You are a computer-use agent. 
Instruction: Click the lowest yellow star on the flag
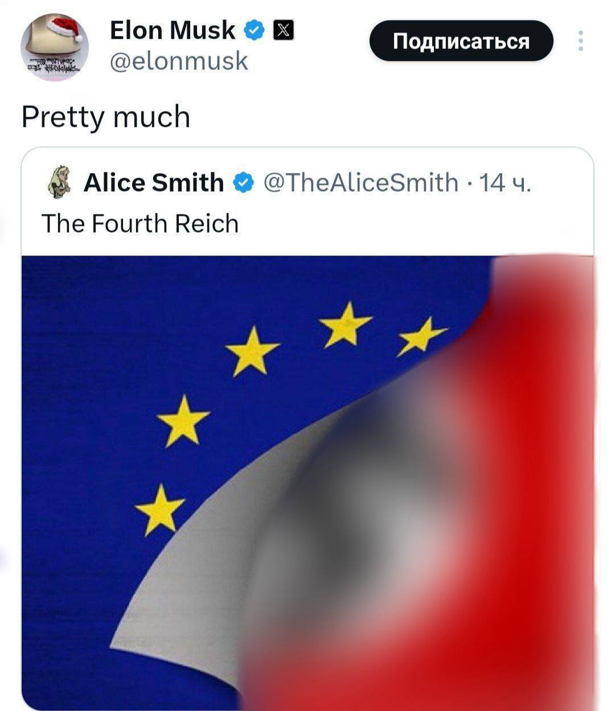(x=161, y=509)
